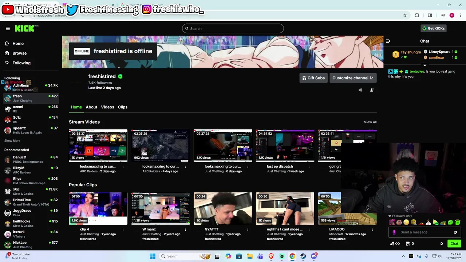This screenshot has width=466, height=262.
Task: Open options menu for LMAOOO clip
Action: (372, 230)
